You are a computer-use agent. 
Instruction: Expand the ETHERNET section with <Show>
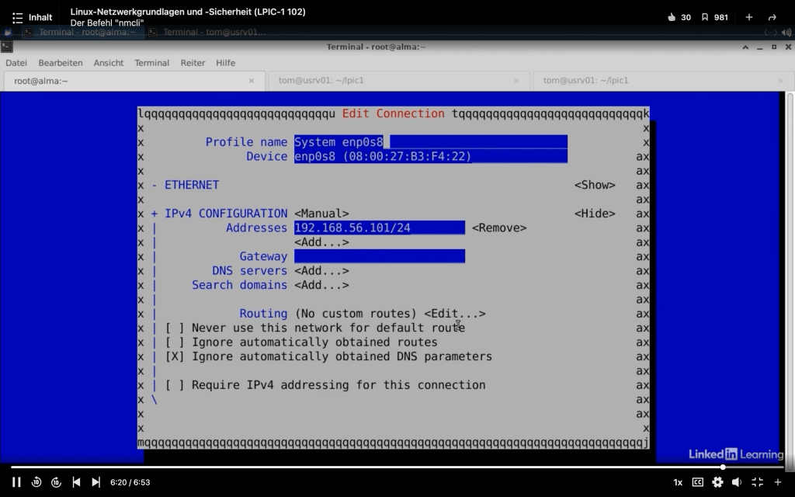click(x=595, y=185)
